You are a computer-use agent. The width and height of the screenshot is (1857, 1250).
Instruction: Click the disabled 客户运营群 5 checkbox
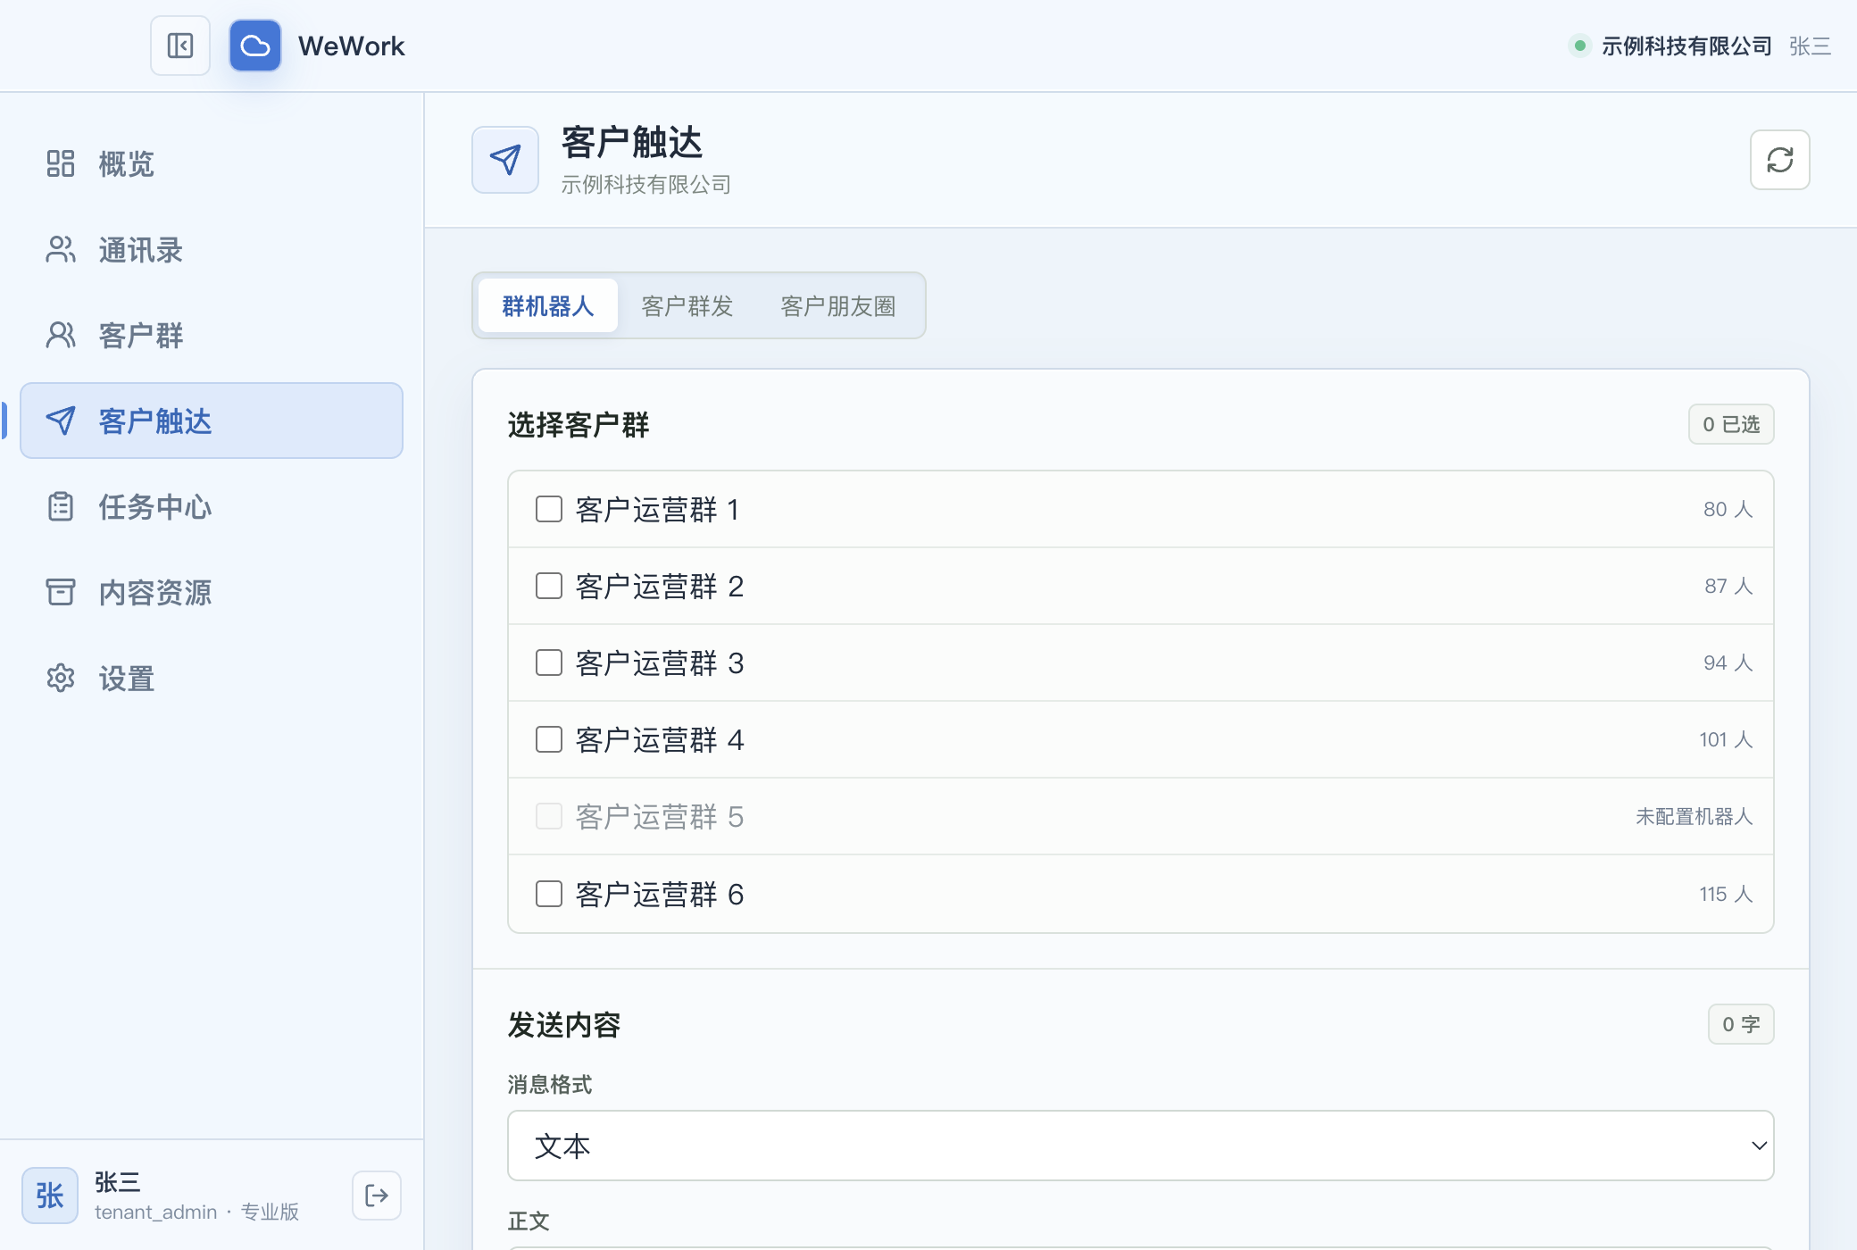[549, 816]
